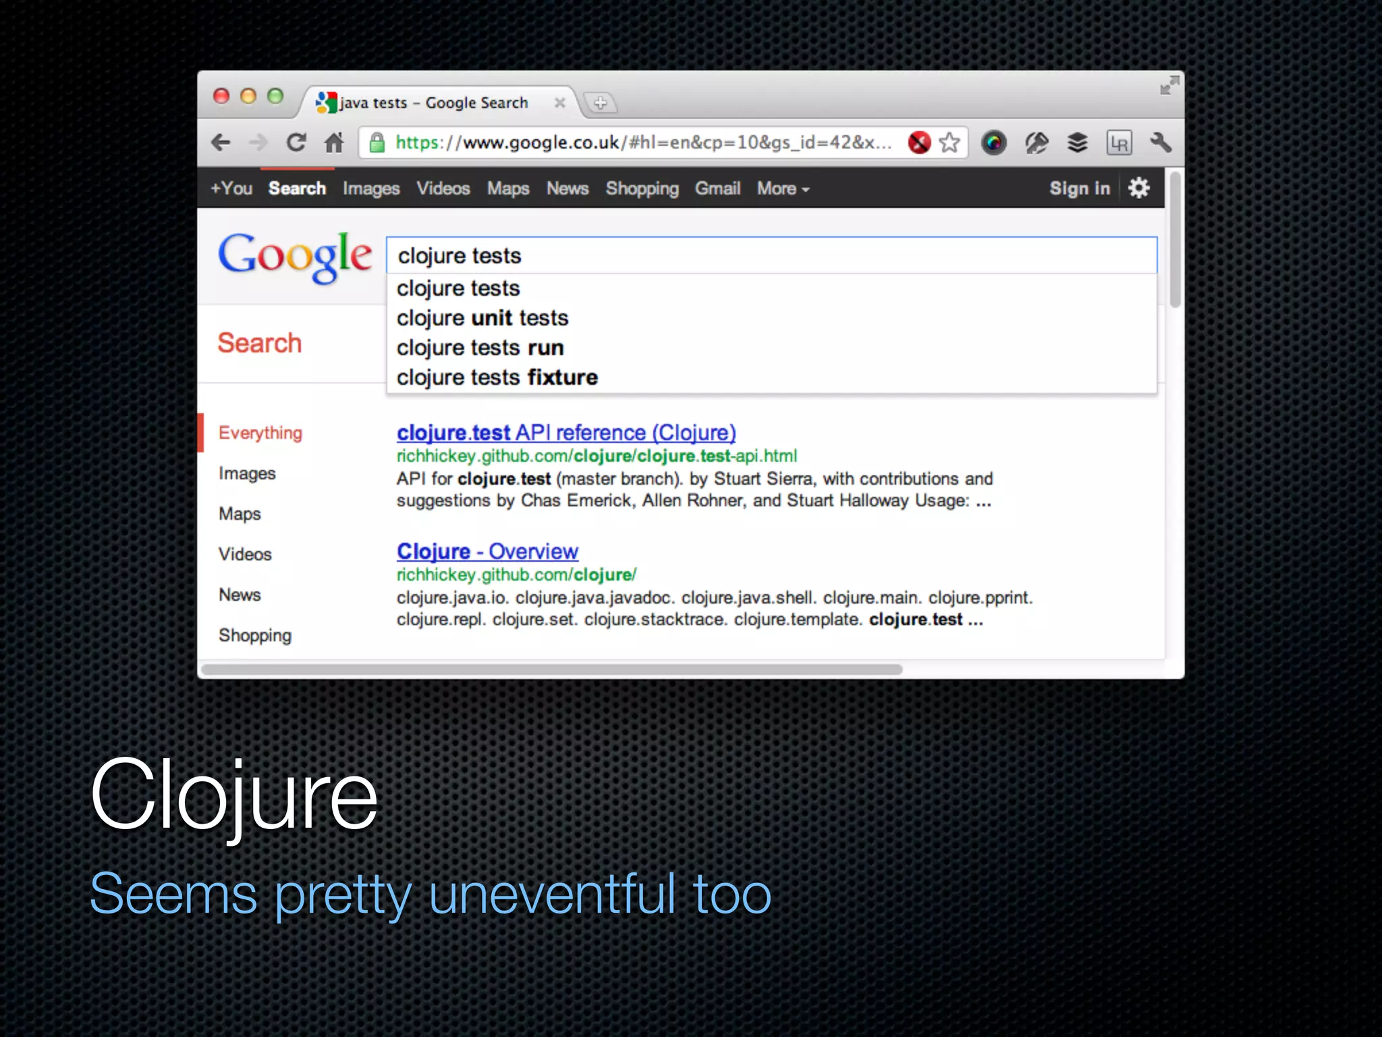Filter results by News in sidebar
Image resolution: width=1382 pixels, height=1037 pixels.
(x=240, y=595)
